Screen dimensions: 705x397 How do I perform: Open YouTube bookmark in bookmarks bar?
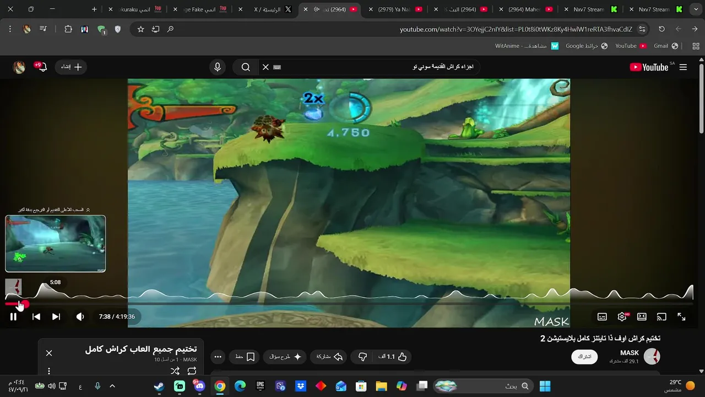pyautogui.click(x=631, y=46)
